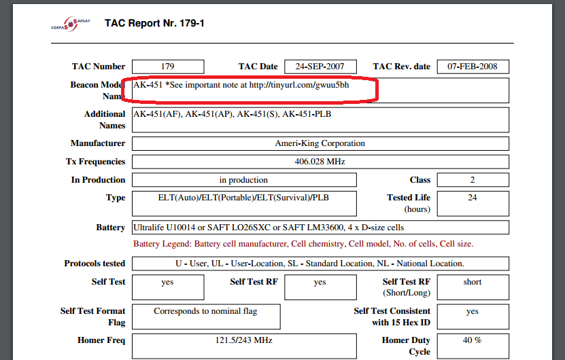Select the Battery field with Ultralife U10014
The height and width of the screenshot is (360, 565).
pyautogui.click(x=320, y=228)
